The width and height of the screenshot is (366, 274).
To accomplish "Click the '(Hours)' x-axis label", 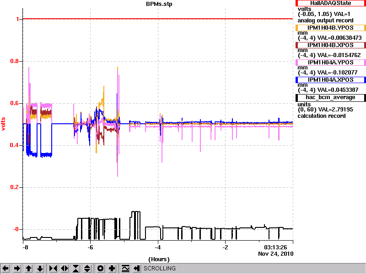I will pos(159,259).
